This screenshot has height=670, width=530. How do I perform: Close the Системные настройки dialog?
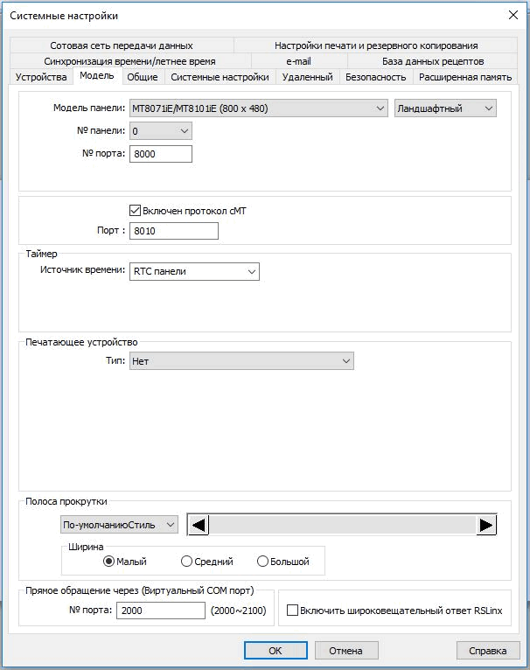coord(513,15)
